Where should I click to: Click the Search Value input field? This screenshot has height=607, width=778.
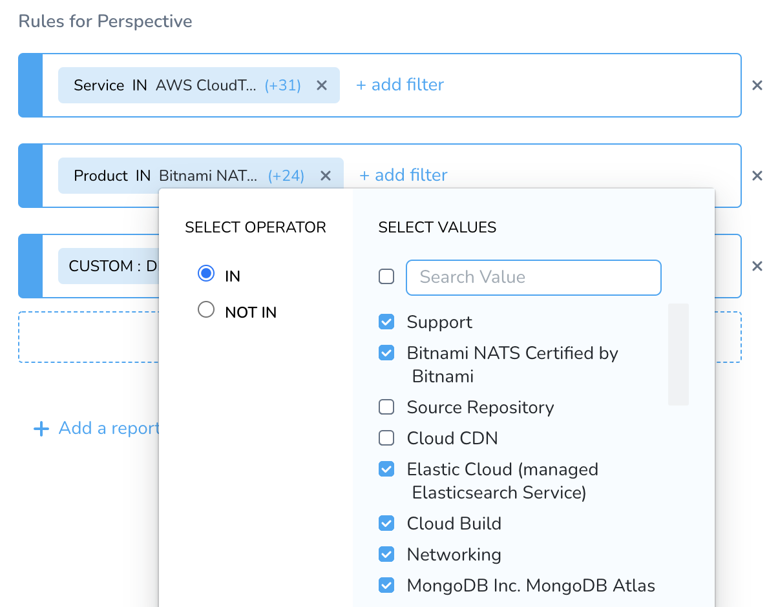click(x=534, y=278)
